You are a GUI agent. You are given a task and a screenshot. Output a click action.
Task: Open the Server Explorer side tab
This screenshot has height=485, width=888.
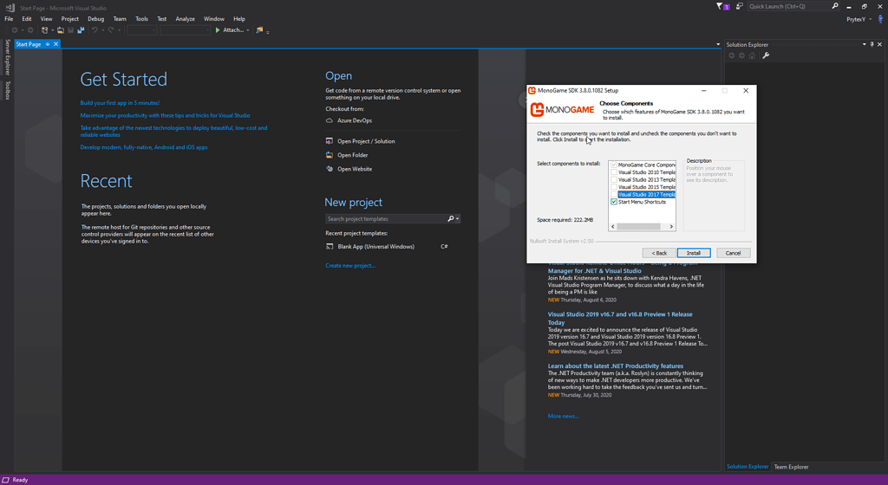tap(7, 56)
